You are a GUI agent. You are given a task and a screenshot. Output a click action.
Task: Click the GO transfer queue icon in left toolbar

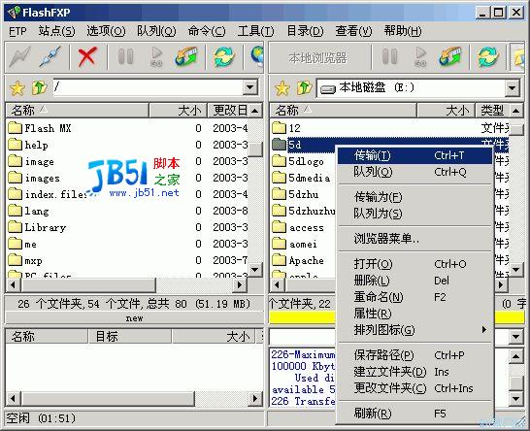click(x=156, y=56)
